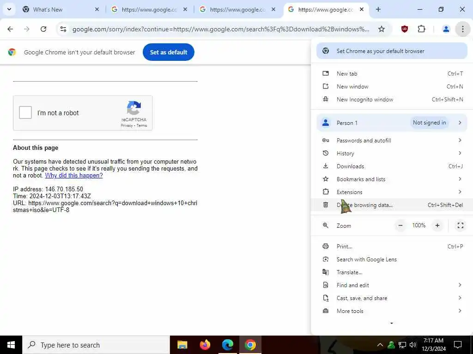Open File Explorer from taskbar
This screenshot has height=354, width=473.
point(182,345)
